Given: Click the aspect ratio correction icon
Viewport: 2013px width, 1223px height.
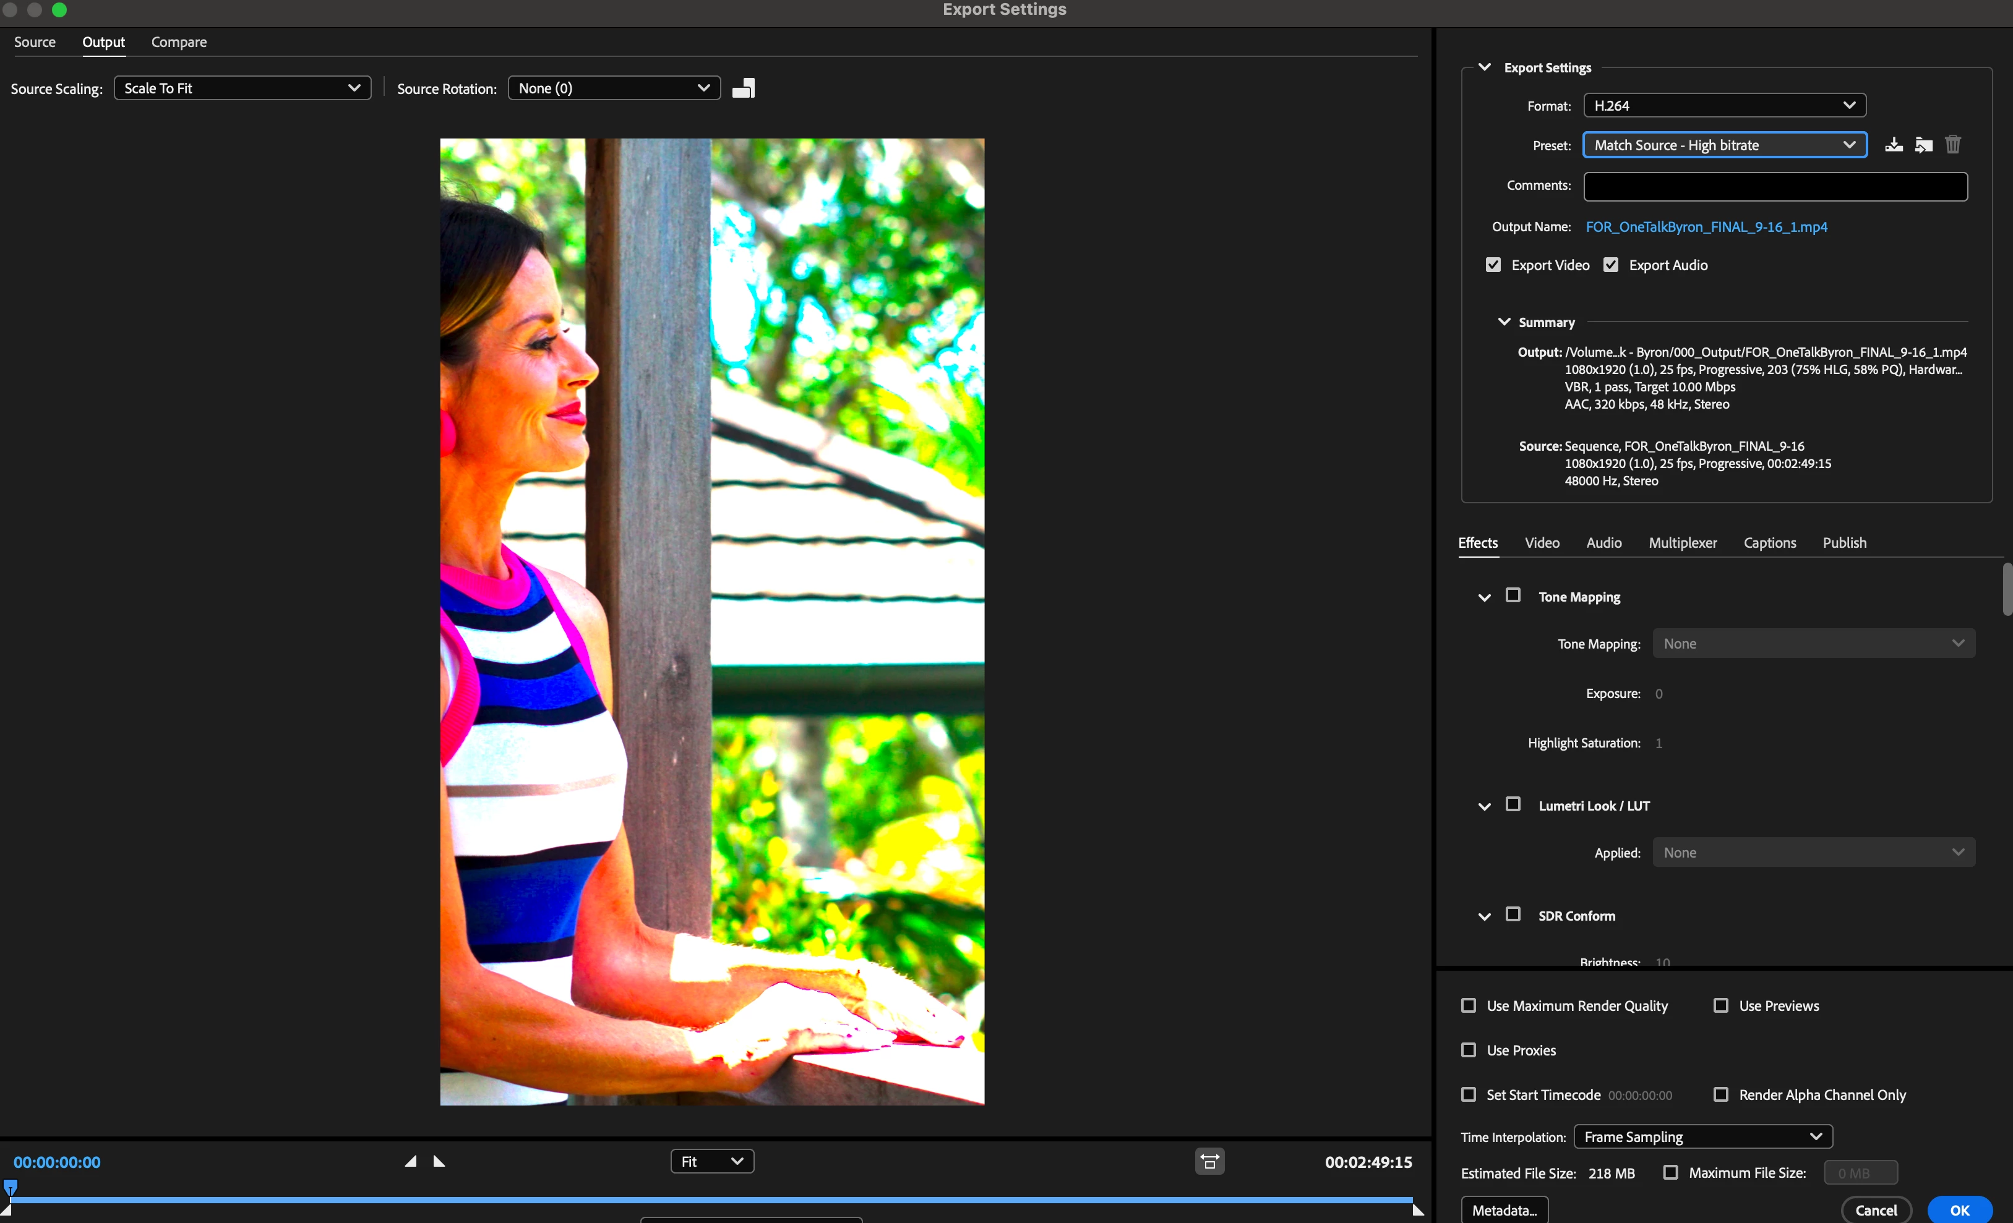Looking at the screenshot, I should tap(1209, 1161).
